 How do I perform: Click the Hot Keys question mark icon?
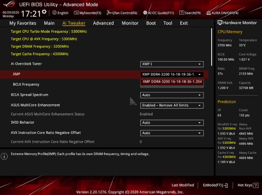pos(255,185)
